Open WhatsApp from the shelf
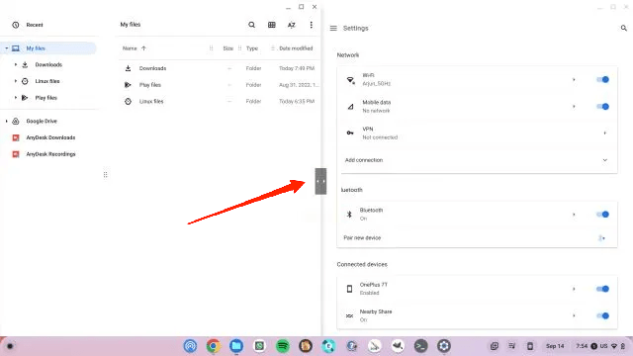The width and height of the screenshot is (633, 356). (259, 346)
